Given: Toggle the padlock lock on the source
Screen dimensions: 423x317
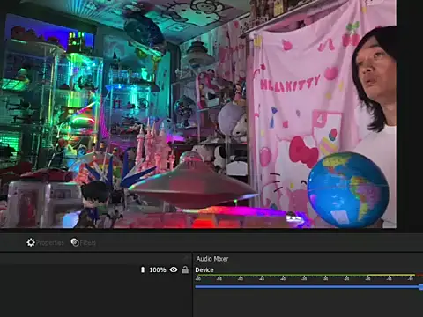Looking at the screenshot, I should pyautogui.click(x=185, y=269).
